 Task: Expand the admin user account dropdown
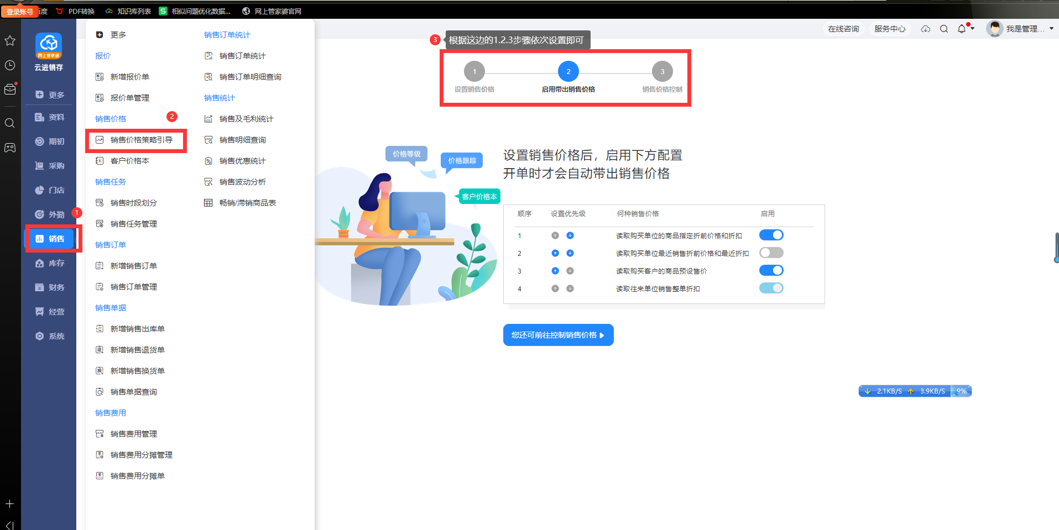click(x=1051, y=29)
